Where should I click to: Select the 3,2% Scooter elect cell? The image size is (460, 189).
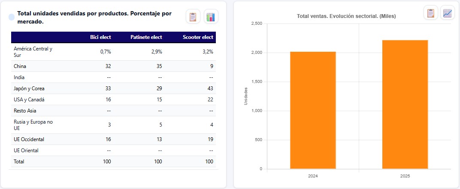(x=208, y=52)
